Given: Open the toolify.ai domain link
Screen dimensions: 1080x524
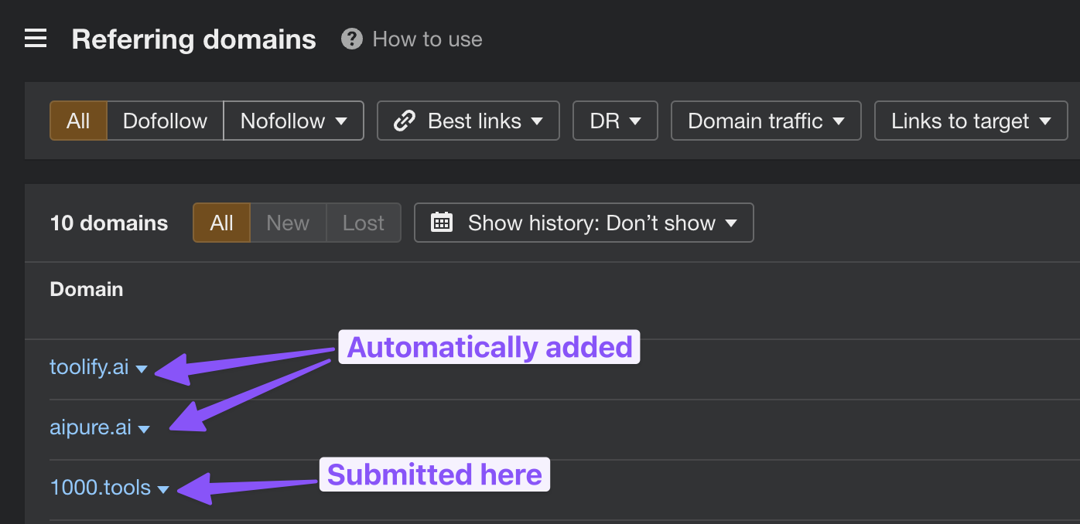Looking at the screenshot, I should (x=89, y=366).
